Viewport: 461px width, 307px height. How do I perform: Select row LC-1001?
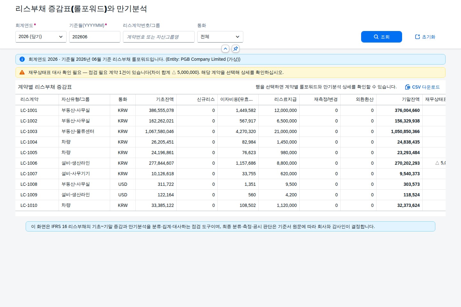coord(230,110)
